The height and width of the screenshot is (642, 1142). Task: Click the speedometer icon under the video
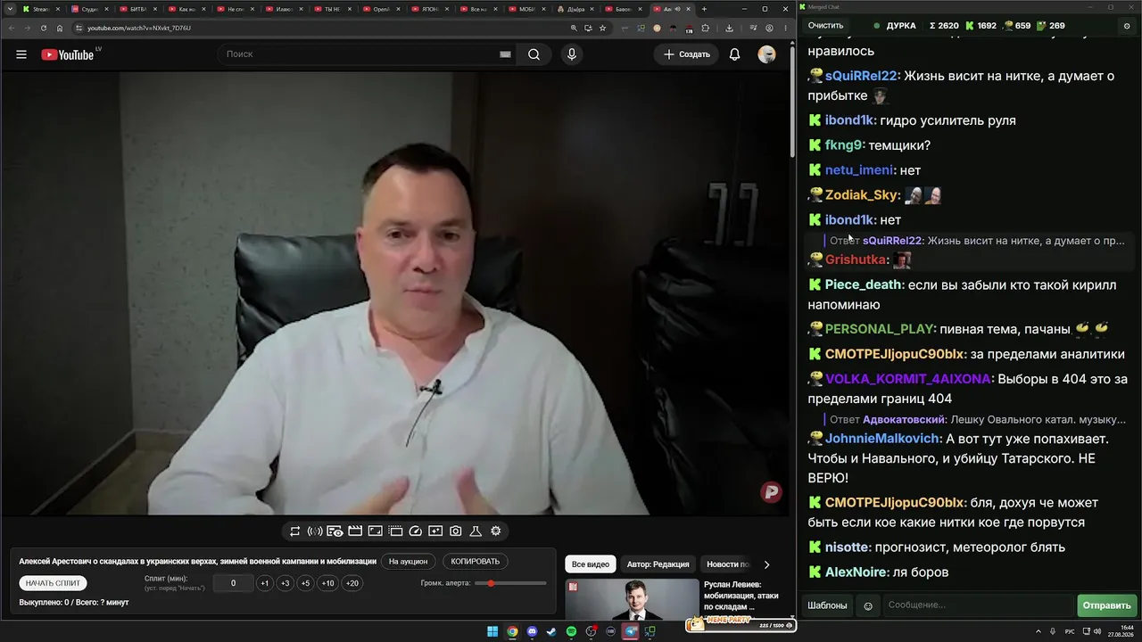coord(415,531)
